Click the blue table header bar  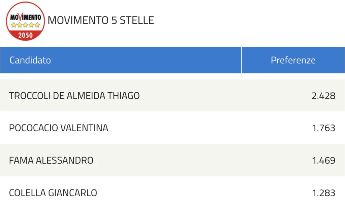coord(172,60)
